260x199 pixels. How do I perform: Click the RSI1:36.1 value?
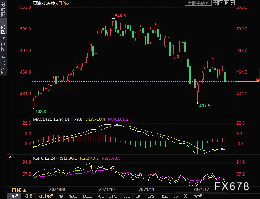coord(67,158)
